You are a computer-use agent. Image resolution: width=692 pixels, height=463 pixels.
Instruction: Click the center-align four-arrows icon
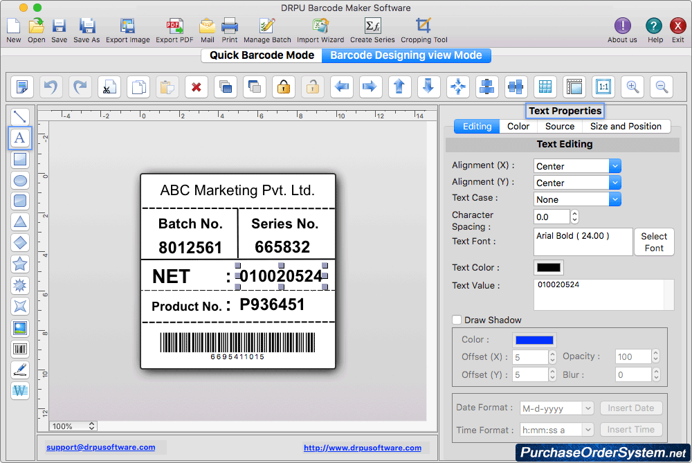pos(457,87)
